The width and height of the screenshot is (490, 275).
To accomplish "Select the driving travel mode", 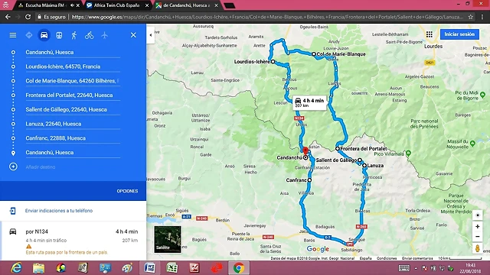I will click(44, 35).
